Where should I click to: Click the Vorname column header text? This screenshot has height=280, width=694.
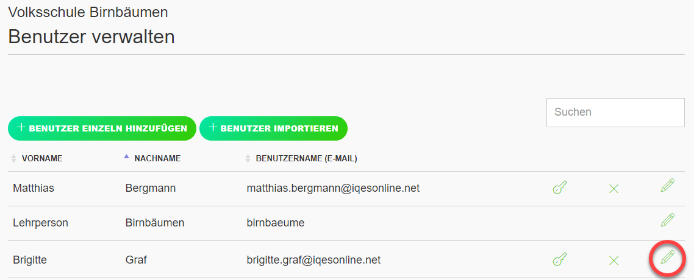42,158
